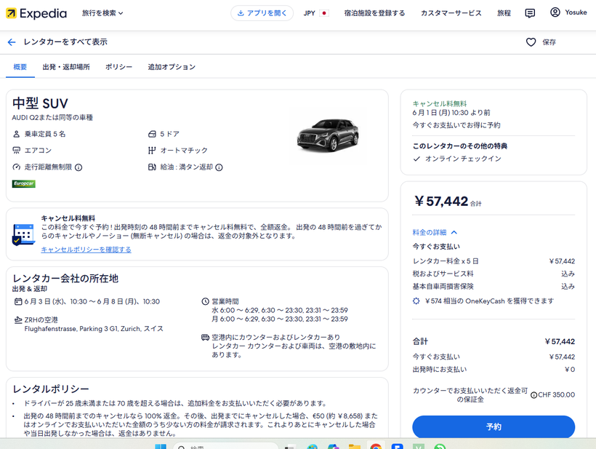Screen dimensions: 596x449
Task: Click the 出発時にお支払い ¥0 row
Action: click(x=494, y=370)
